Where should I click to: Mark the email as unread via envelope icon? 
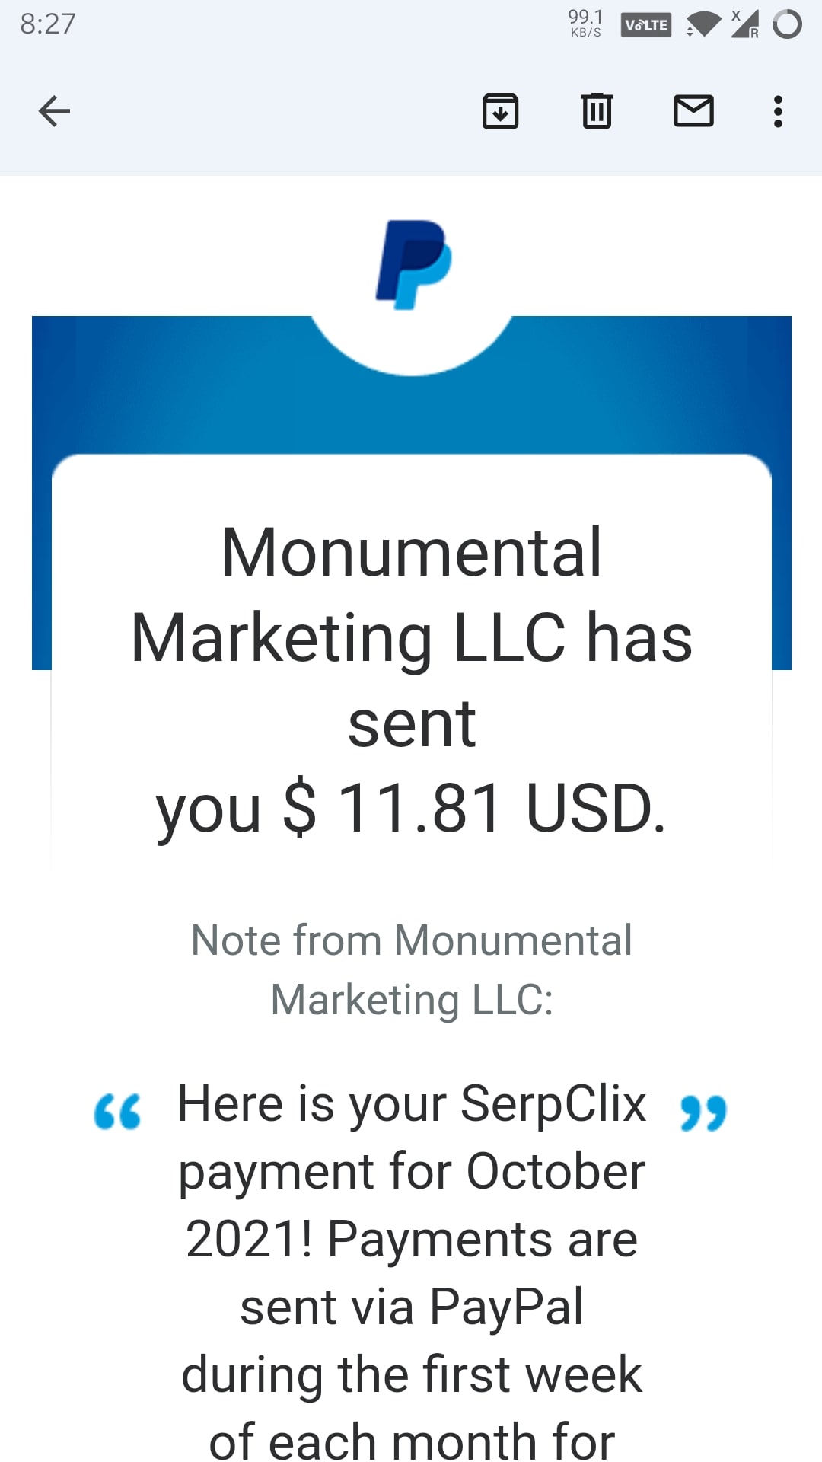693,111
